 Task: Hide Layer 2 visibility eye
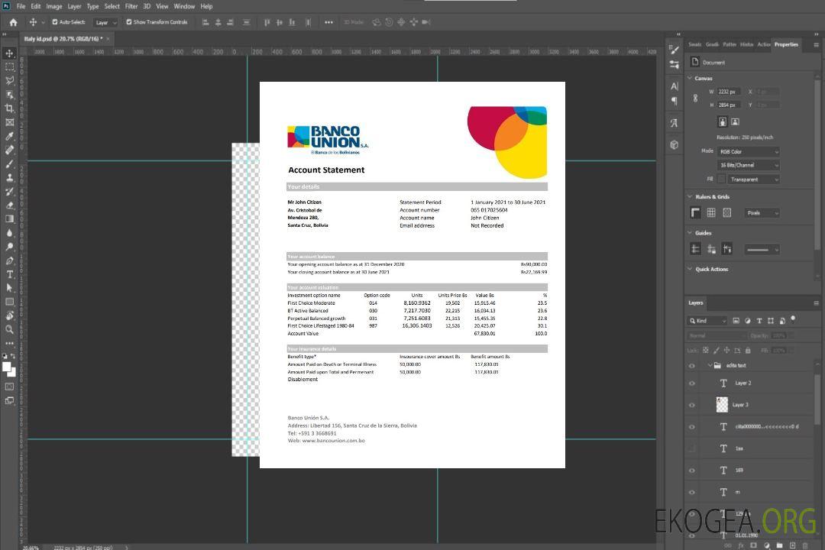(692, 383)
